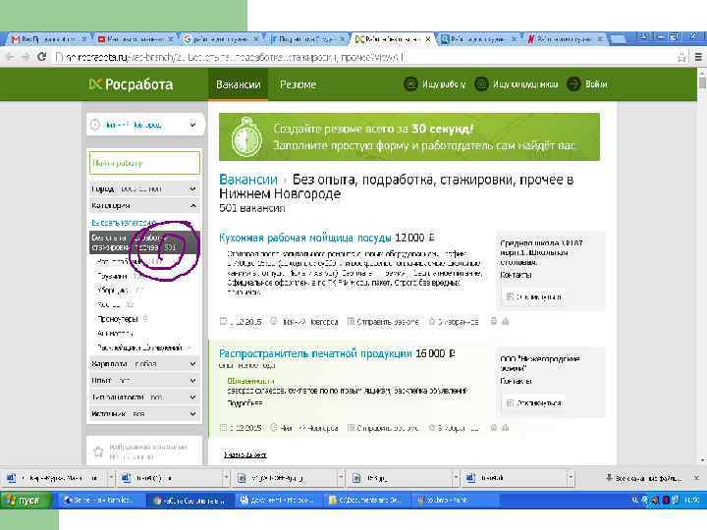
Task: Expand the Опыт filter
Action: (144, 381)
